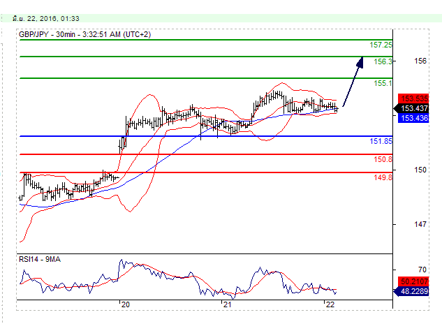Click the red 153.535 price tag

(413, 98)
